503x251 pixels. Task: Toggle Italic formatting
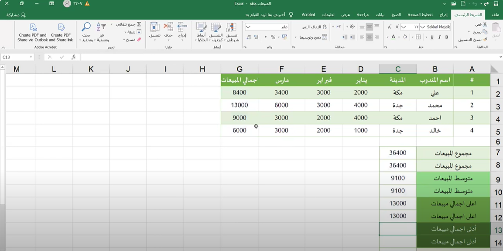[x=438, y=37]
